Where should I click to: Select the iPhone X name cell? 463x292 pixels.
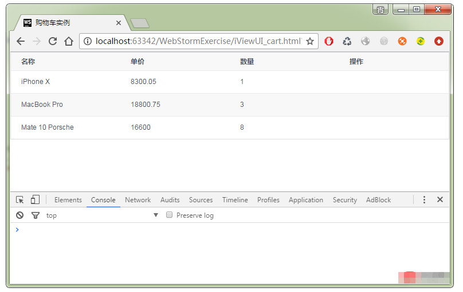36,82
